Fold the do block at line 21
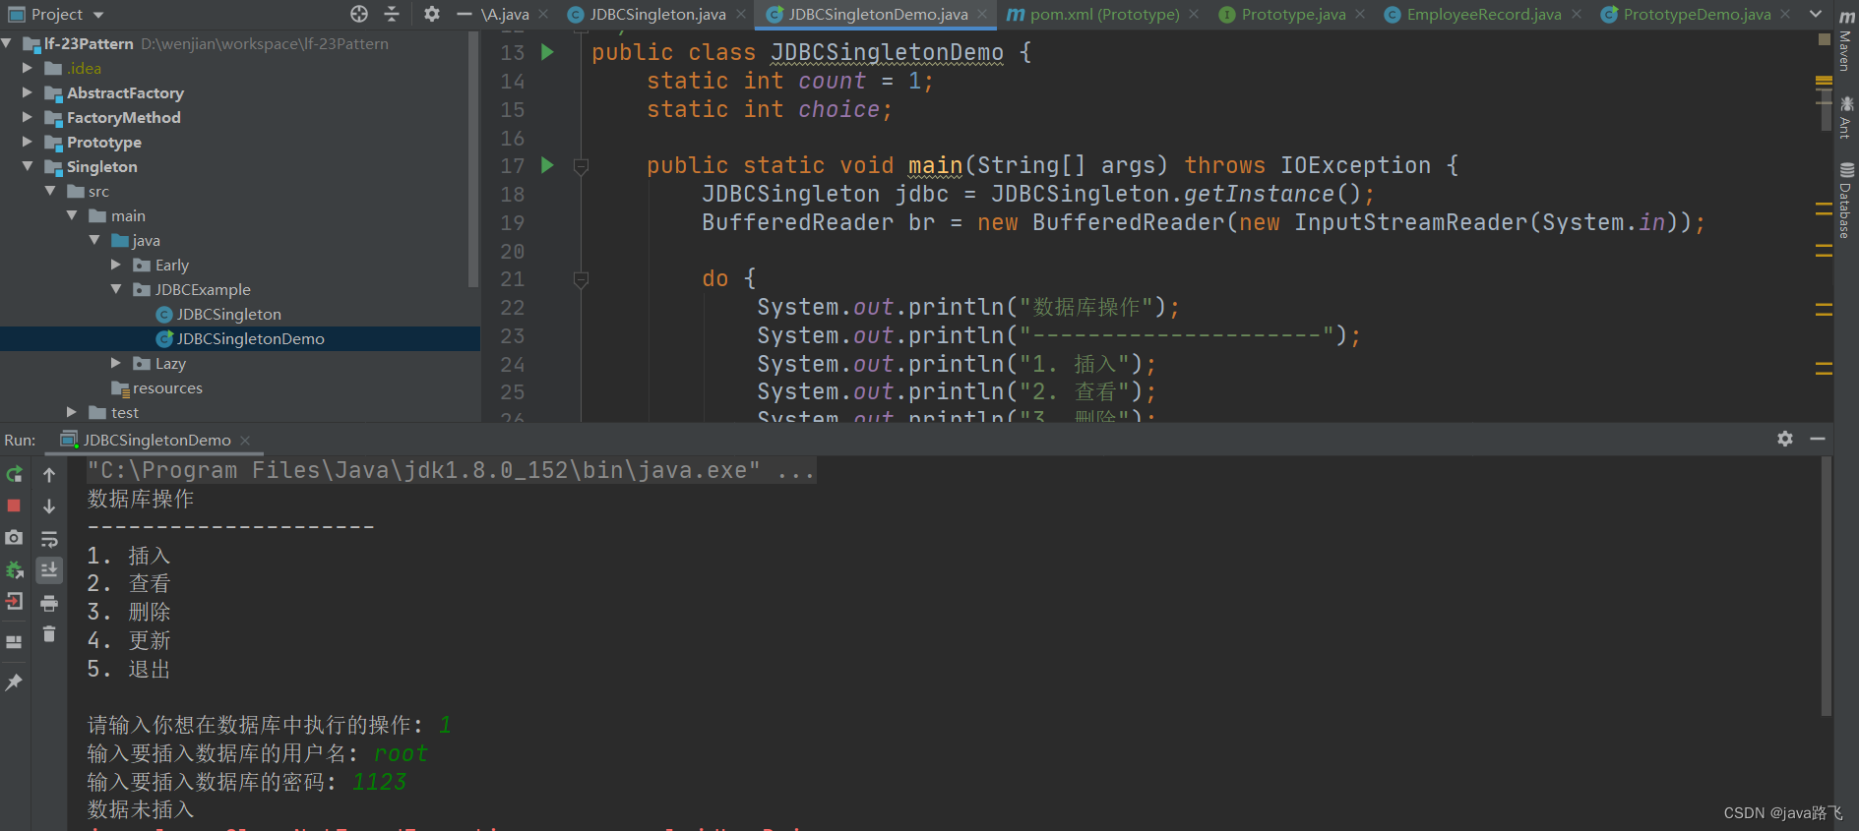 pos(581,279)
